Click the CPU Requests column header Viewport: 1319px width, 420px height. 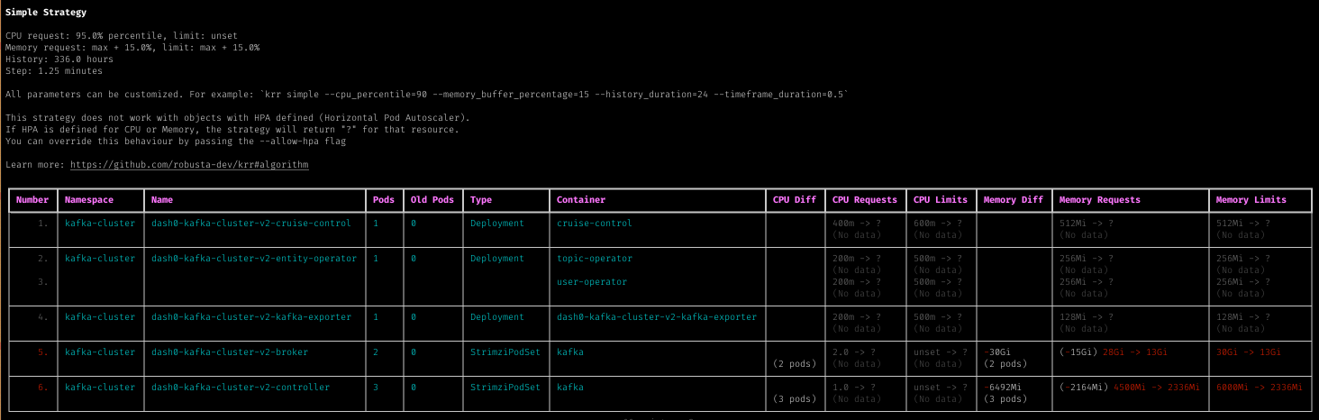pos(864,200)
